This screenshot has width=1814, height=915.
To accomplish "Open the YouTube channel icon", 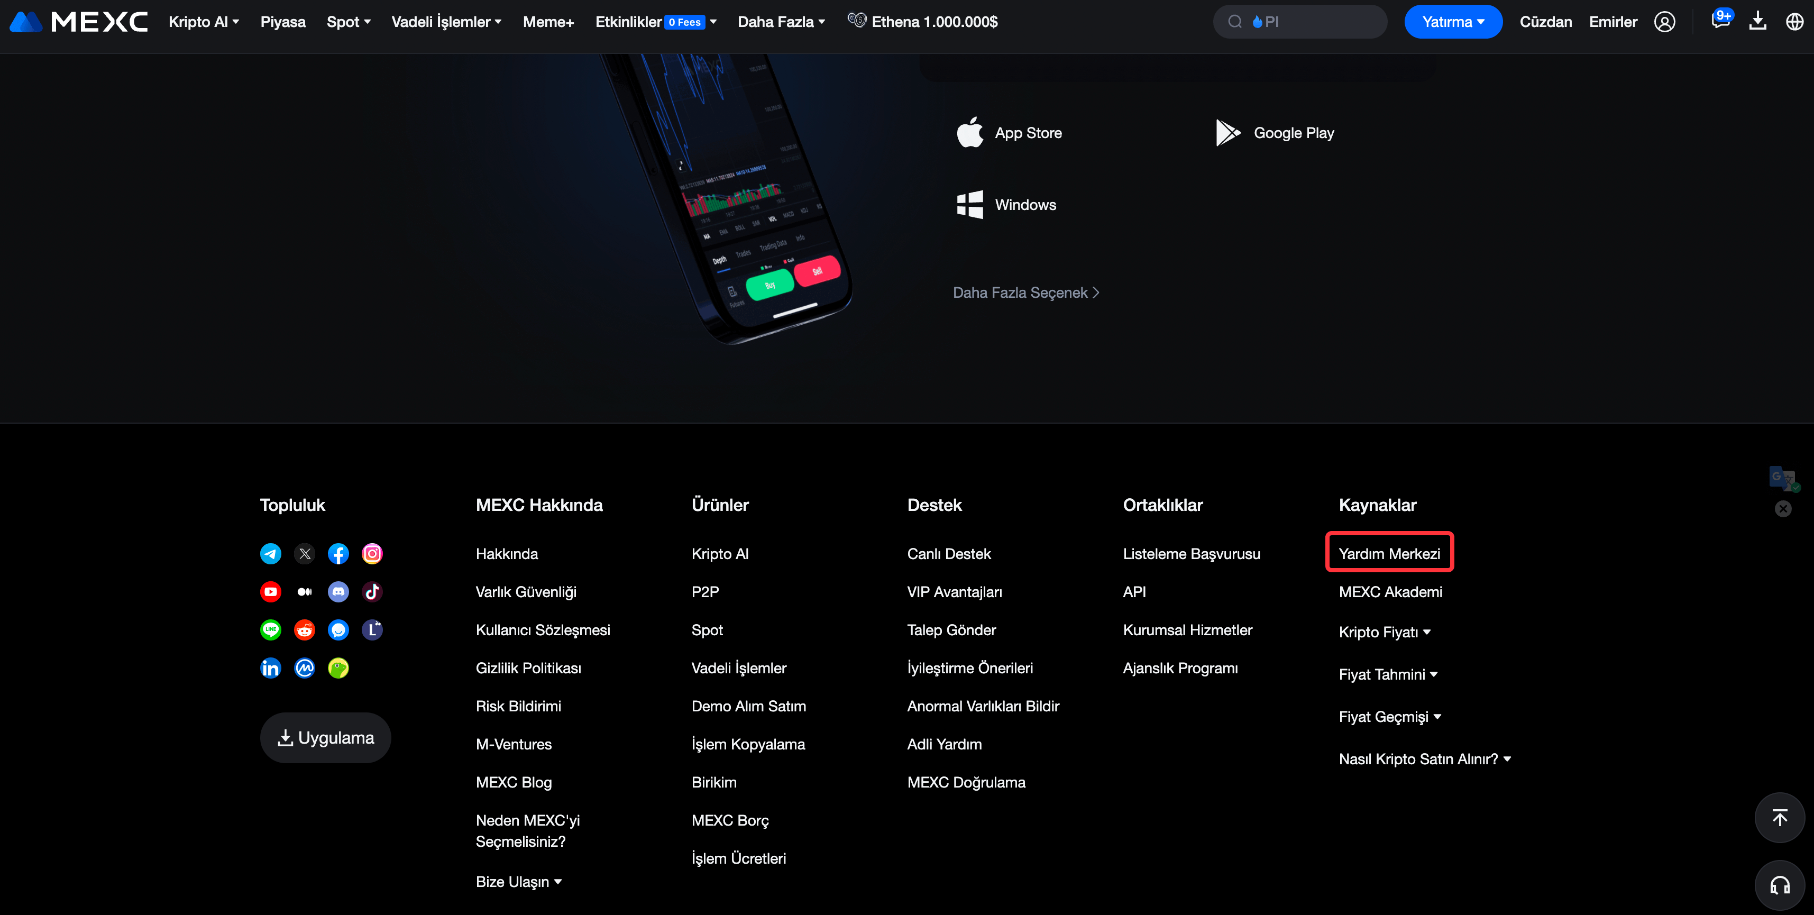I will [x=270, y=592].
